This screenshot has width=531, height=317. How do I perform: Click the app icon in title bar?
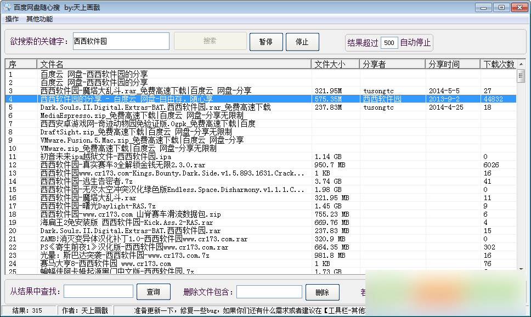[7, 7]
